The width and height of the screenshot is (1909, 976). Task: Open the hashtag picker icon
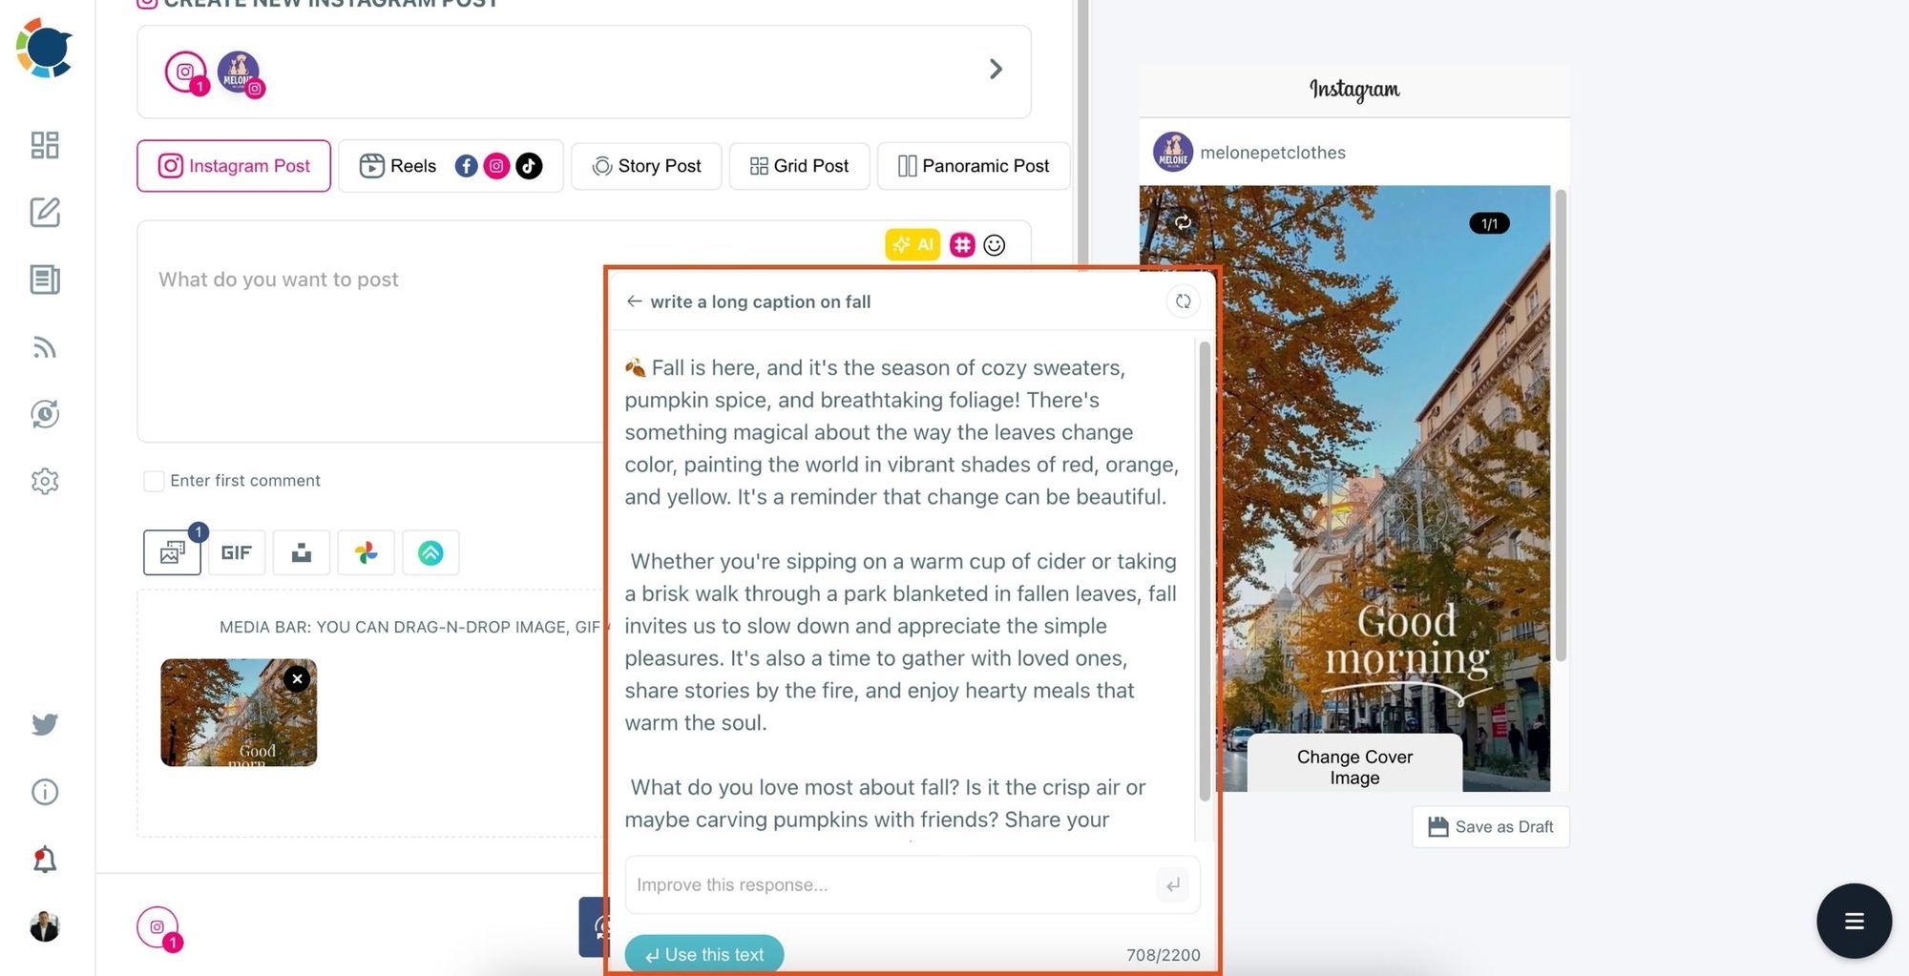[x=961, y=245]
